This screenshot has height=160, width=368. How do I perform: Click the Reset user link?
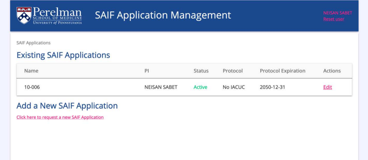coord(334,19)
